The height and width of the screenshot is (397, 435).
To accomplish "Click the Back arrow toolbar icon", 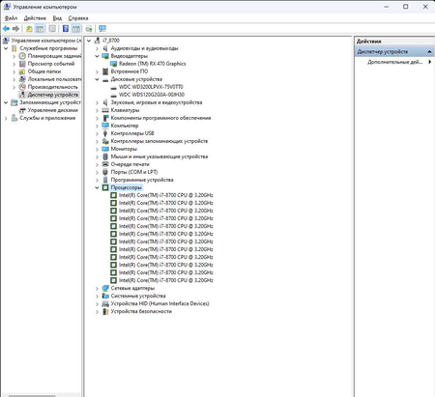I will 6,29.
